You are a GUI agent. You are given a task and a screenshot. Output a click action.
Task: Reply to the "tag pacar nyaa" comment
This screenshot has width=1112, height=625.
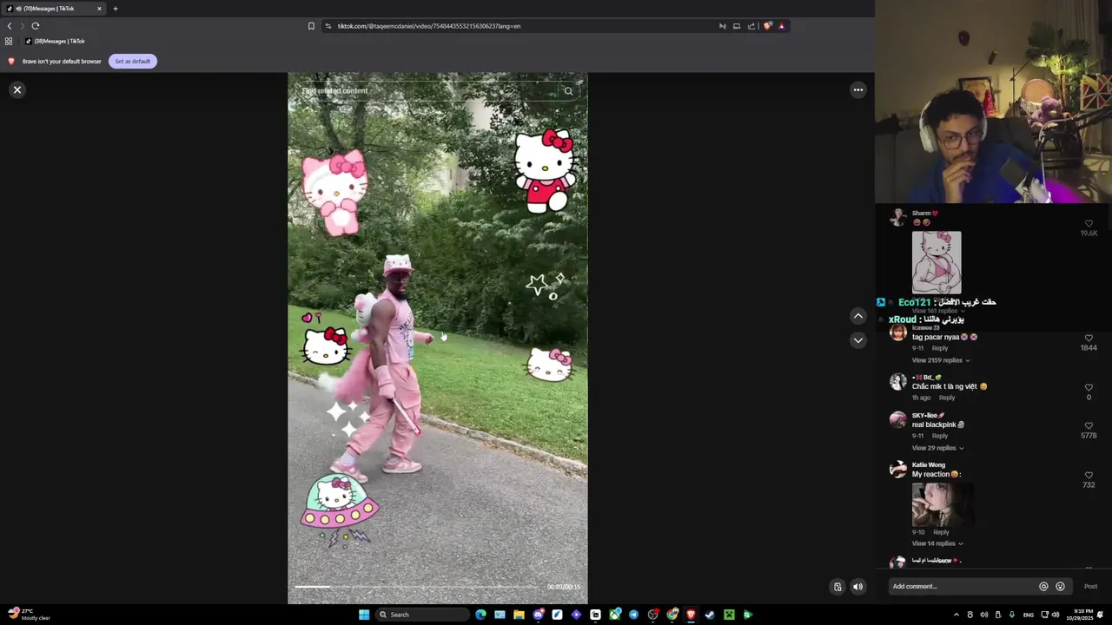940,348
